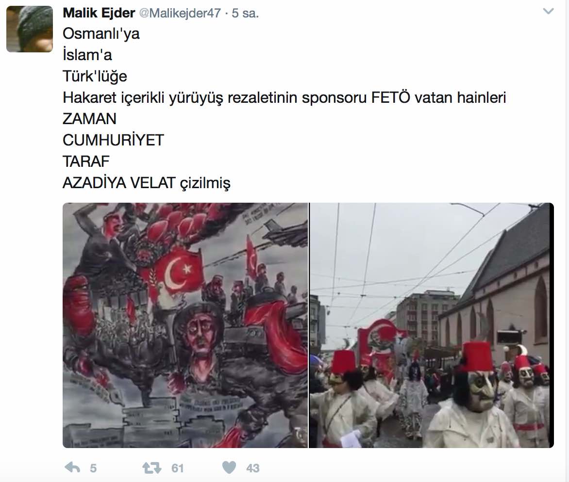569x482 pixels.
Task: Click the like count 43
Action: click(253, 468)
